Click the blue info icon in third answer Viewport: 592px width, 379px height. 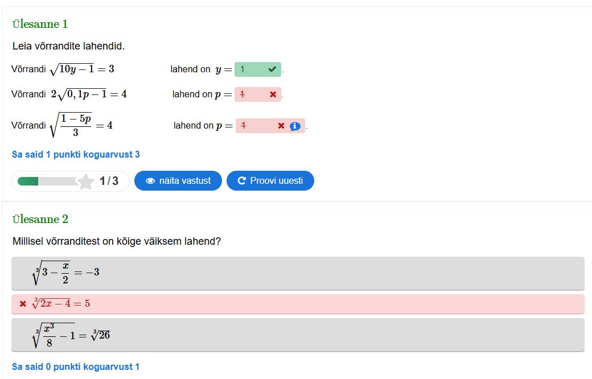(x=295, y=126)
